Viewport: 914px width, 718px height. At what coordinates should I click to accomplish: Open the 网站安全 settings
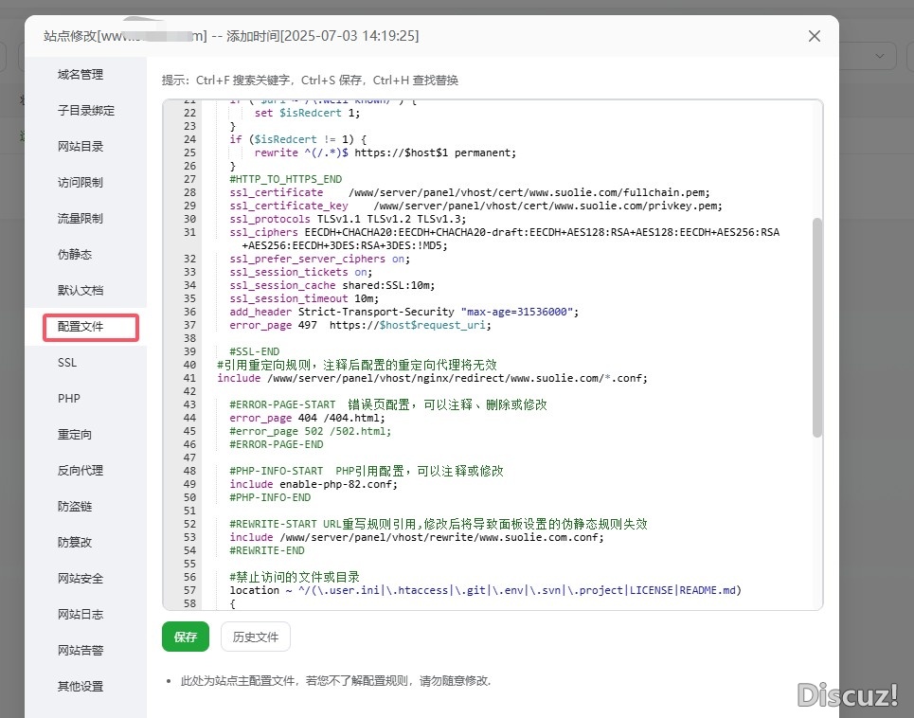[x=80, y=578]
